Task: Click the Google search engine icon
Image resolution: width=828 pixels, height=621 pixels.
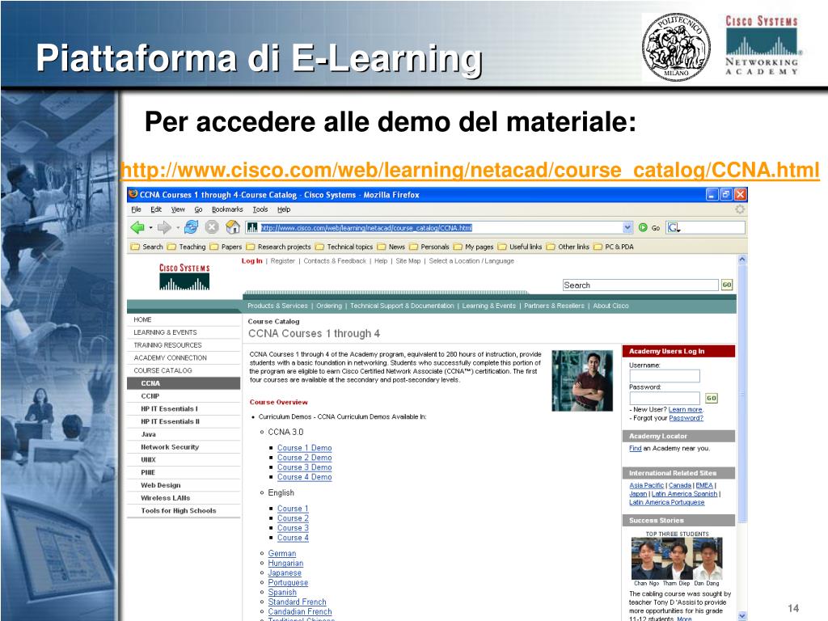Action: (674, 227)
